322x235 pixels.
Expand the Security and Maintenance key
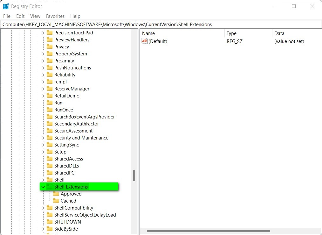[x=43, y=138]
